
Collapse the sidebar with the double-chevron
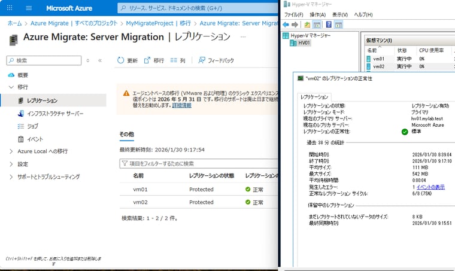coord(100,60)
